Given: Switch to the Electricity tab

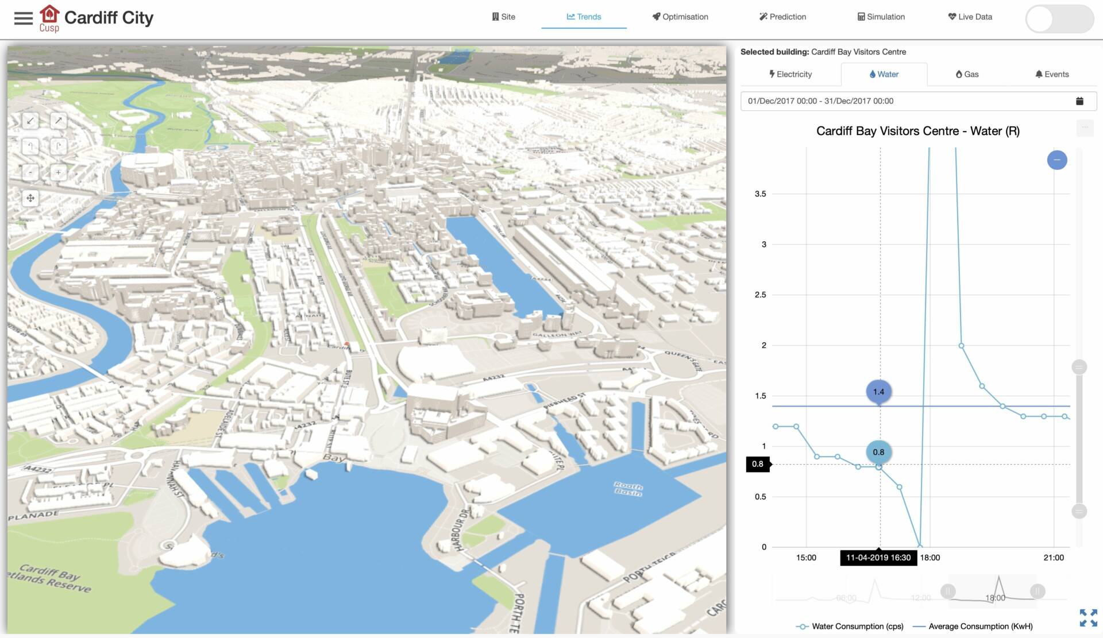Looking at the screenshot, I should 791,74.
